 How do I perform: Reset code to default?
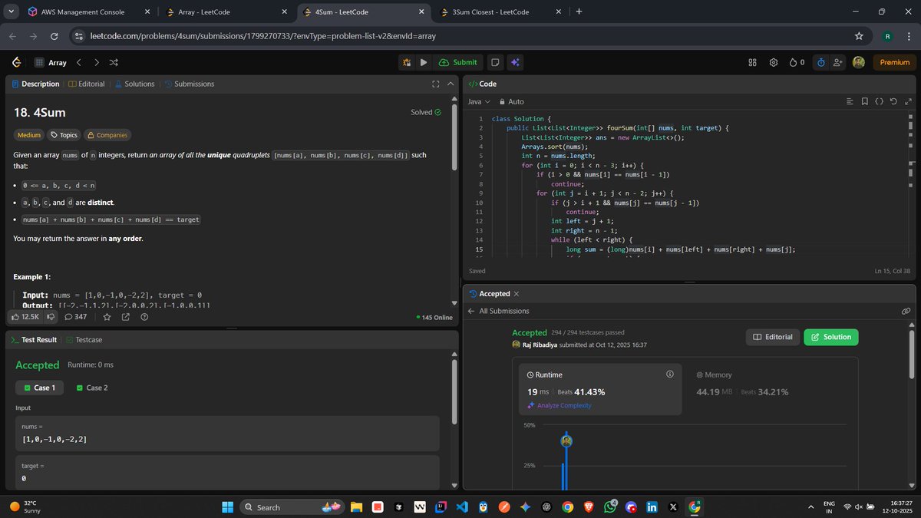coord(894,101)
